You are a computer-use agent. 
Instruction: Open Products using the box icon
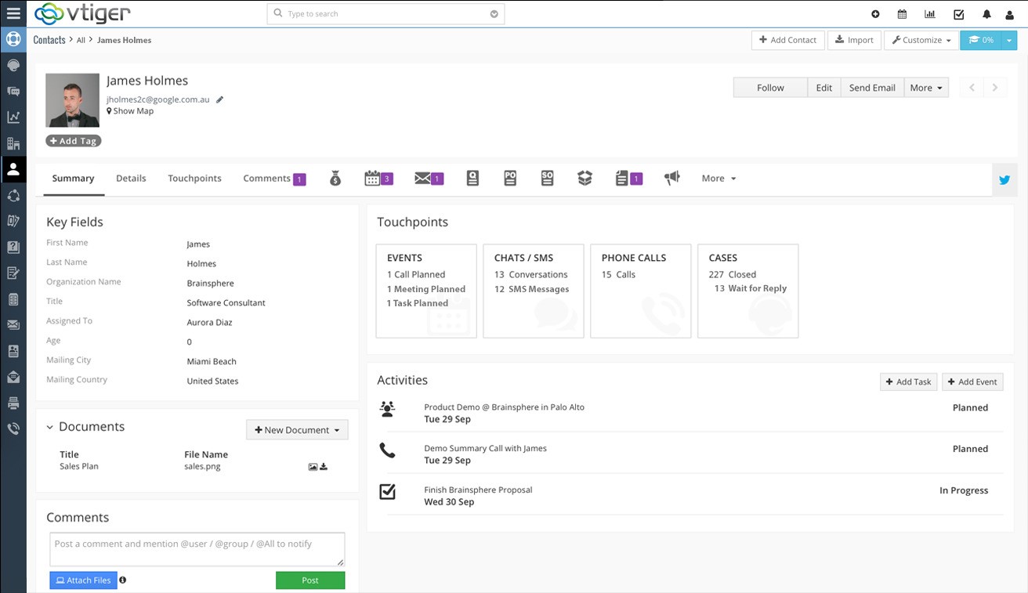[x=585, y=178]
